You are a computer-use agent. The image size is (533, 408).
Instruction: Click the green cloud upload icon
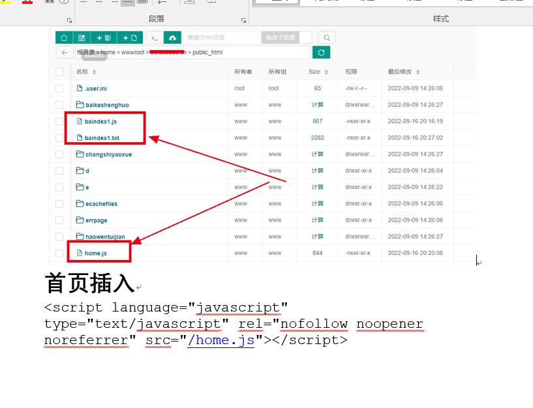(x=172, y=38)
